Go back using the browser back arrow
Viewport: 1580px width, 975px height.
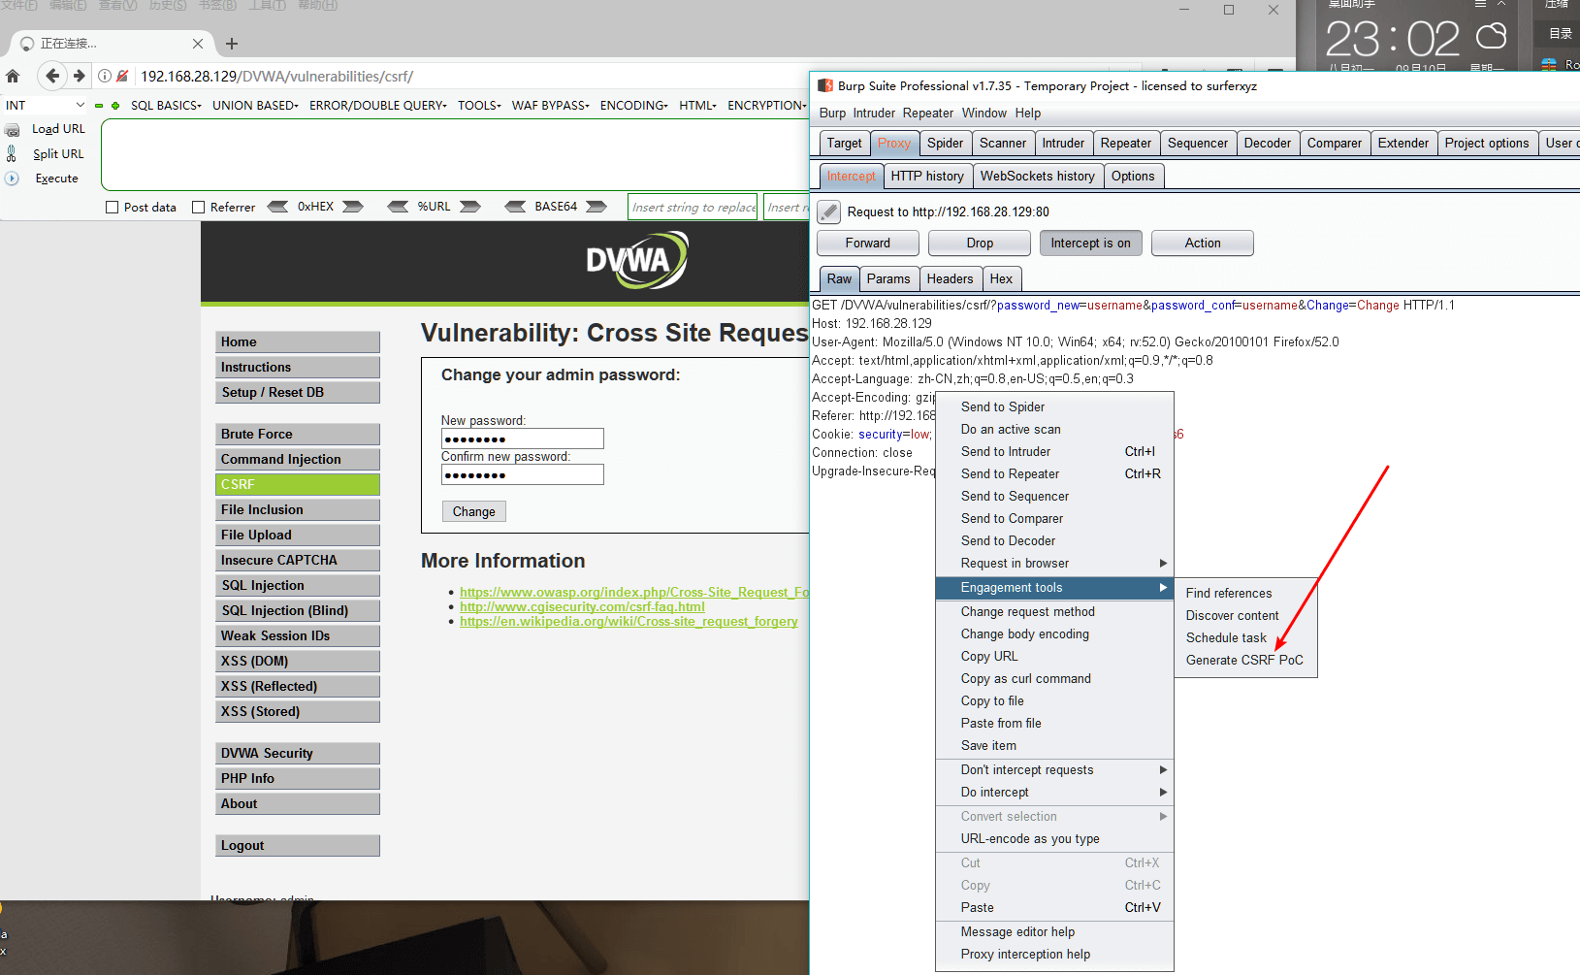(52, 76)
